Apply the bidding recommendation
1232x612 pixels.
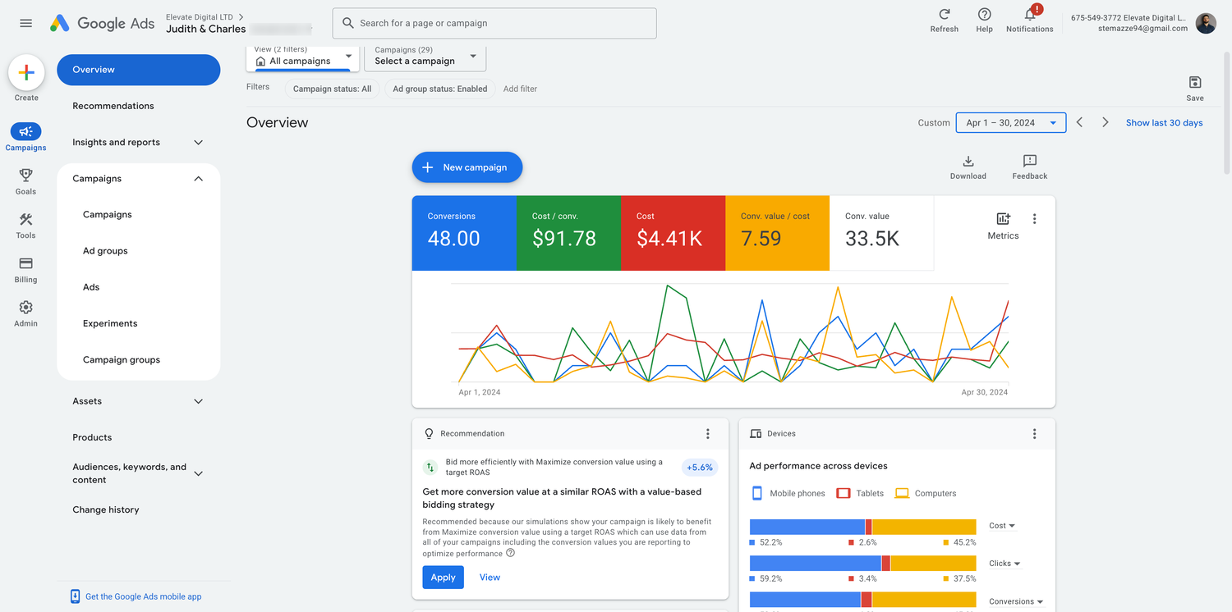pos(443,578)
